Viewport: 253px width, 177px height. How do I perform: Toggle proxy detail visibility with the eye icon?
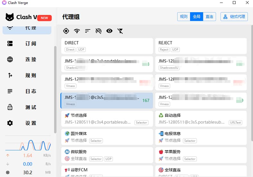click(x=109, y=31)
